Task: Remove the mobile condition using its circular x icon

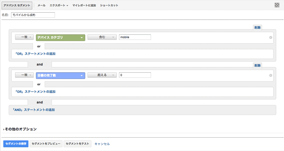Action: [271, 38]
